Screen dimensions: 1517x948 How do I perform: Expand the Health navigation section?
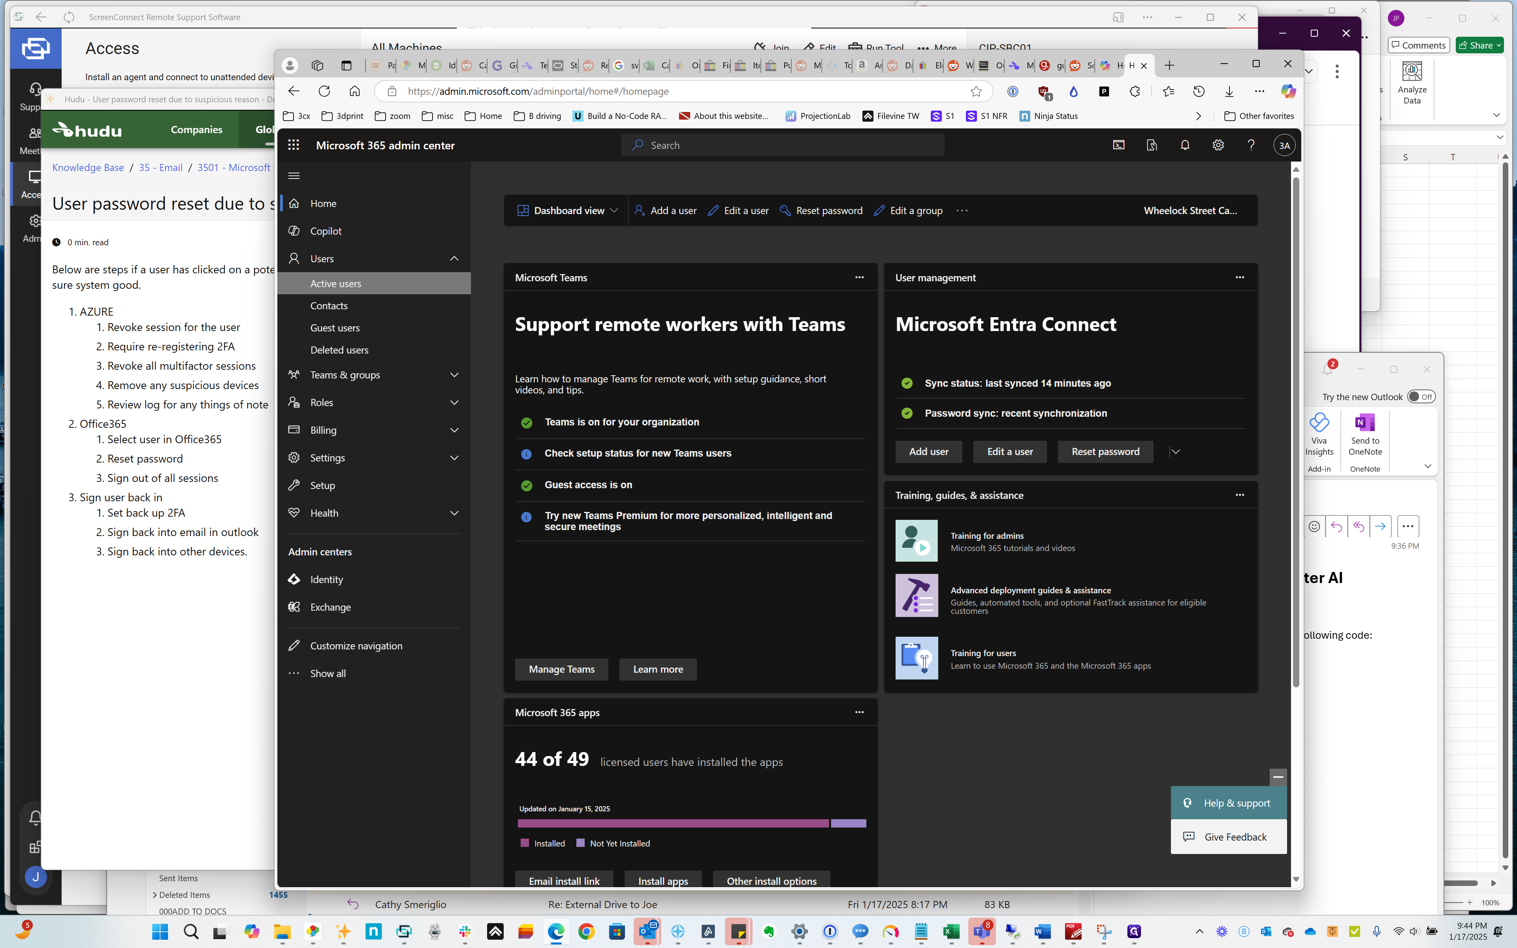(x=454, y=513)
